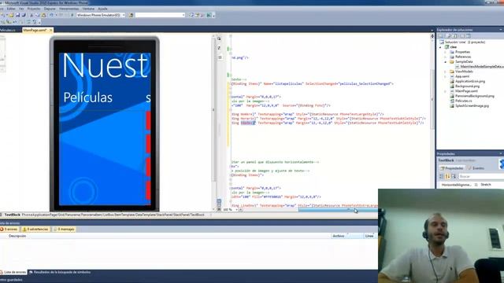This screenshot has width=504, height=283.
Task: Click TextBlock in the element breadcrumb bar
Action: (13, 215)
